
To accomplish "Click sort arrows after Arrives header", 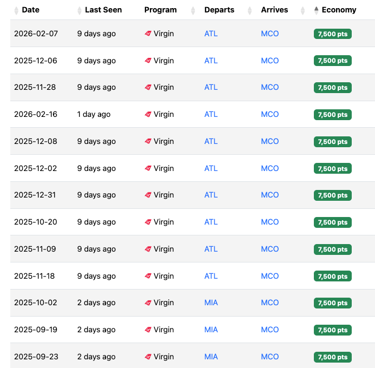I will (x=302, y=10).
